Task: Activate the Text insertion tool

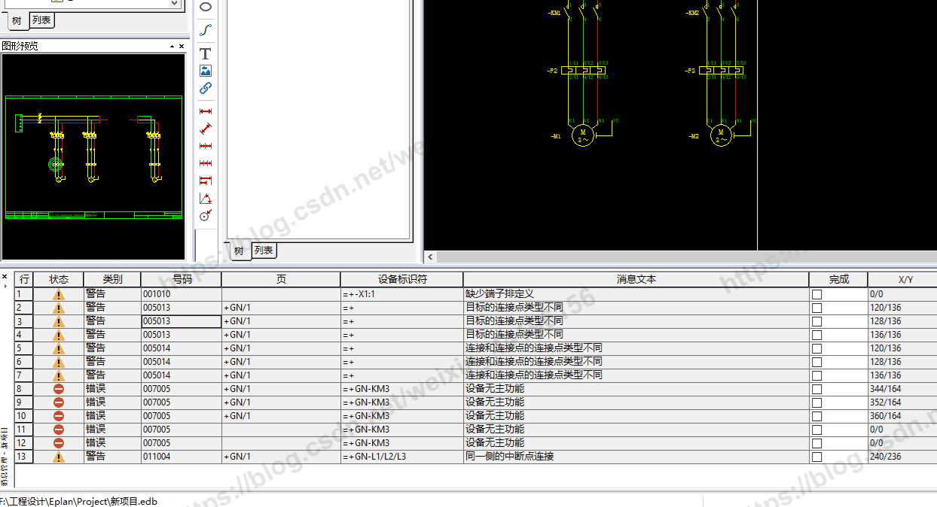Action: [205, 53]
